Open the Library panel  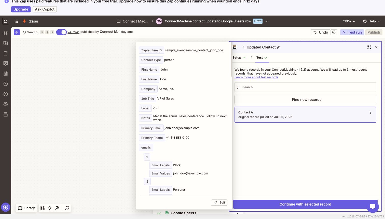[26, 208]
